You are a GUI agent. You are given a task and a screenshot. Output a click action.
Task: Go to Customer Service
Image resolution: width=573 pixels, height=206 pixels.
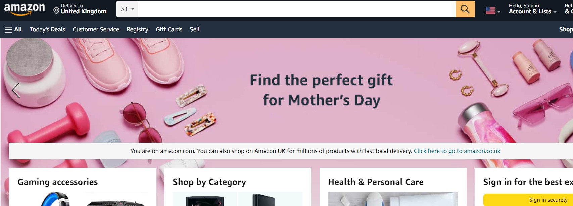[96, 29]
